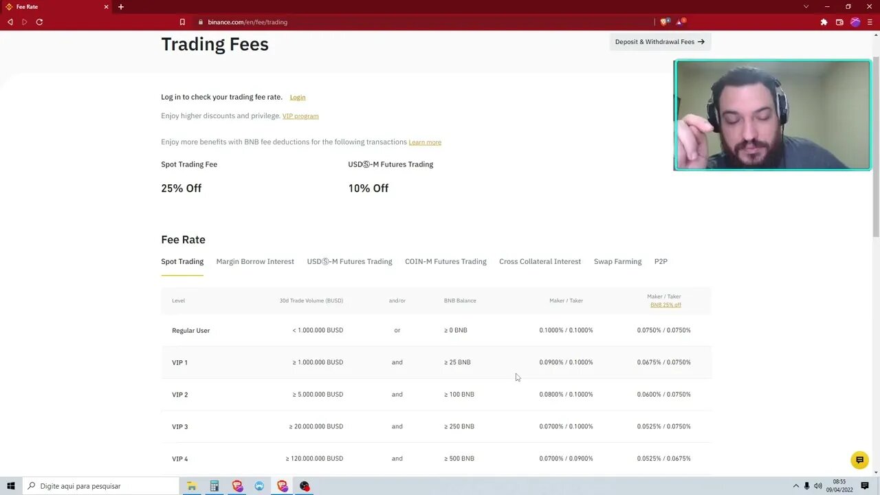Switch to Margin Borrow Interest tab
Image resolution: width=880 pixels, height=495 pixels.
click(x=255, y=261)
